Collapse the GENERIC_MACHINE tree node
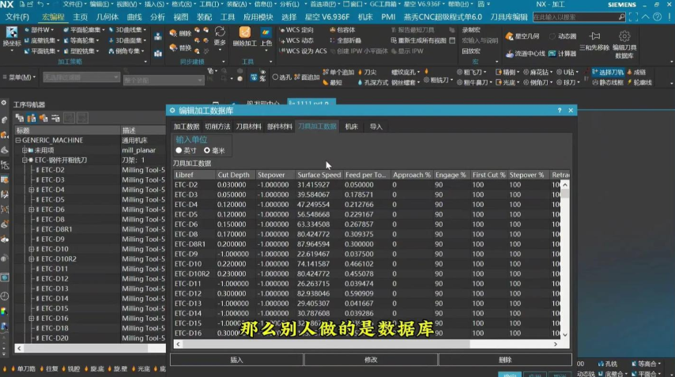 (x=18, y=140)
